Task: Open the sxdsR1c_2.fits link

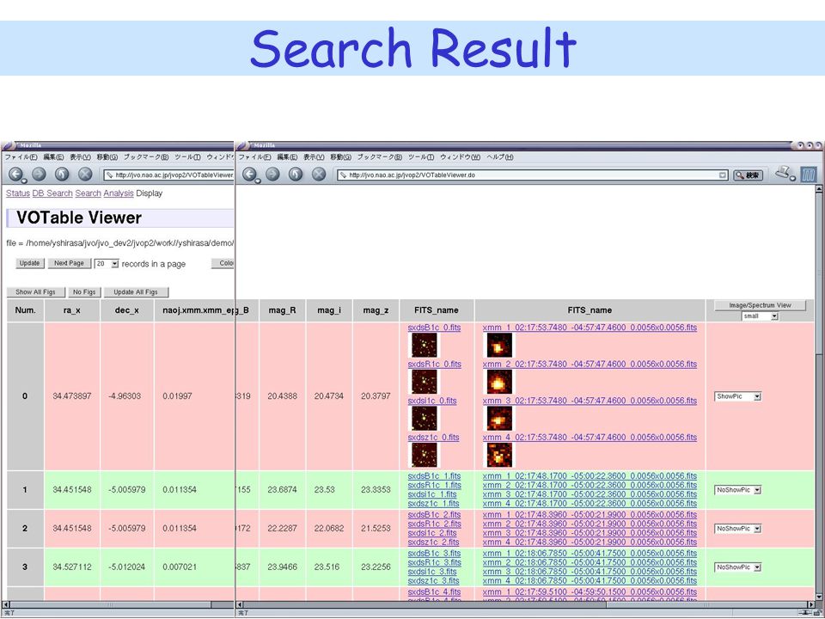Action: coord(435,524)
